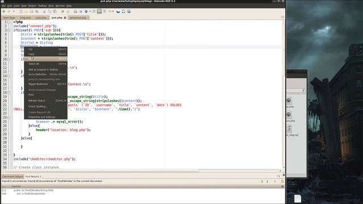Viewport: 363px width, 204px height.
Task: Click the round icon right of the Find binoculars
Action: click(81, 11)
